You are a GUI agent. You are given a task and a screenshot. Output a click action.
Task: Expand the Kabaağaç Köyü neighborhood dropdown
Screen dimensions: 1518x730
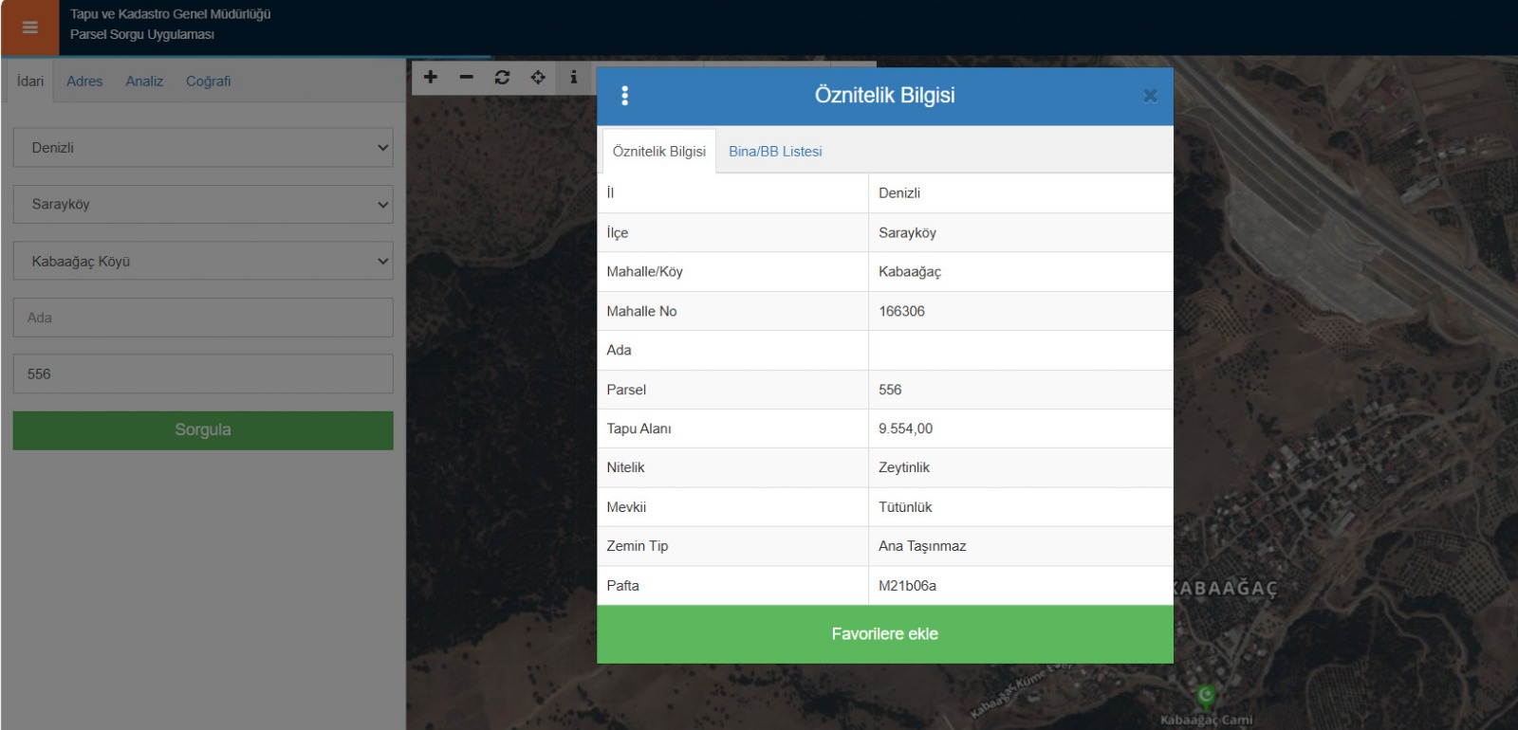tap(203, 261)
